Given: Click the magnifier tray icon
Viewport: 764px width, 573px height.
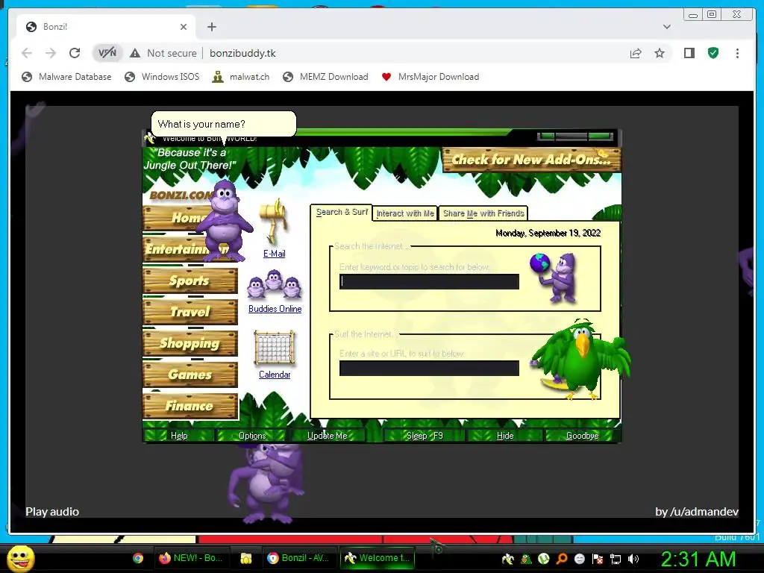Looking at the screenshot, I should pyautogui.click(x=562, y=559).
